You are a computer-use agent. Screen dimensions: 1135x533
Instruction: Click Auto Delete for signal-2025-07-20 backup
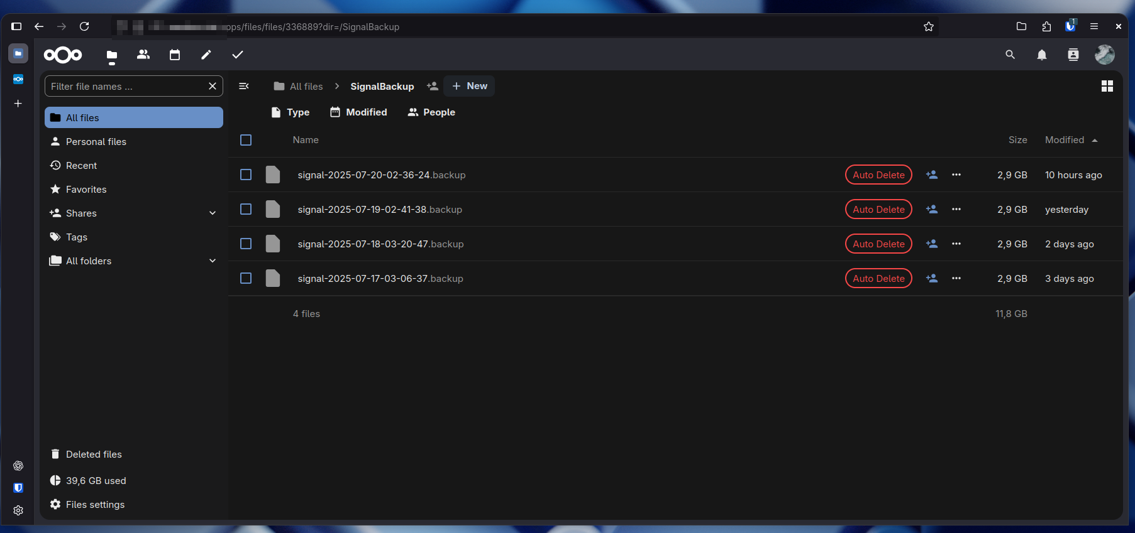pyautogui.click(x=878, y=175)
